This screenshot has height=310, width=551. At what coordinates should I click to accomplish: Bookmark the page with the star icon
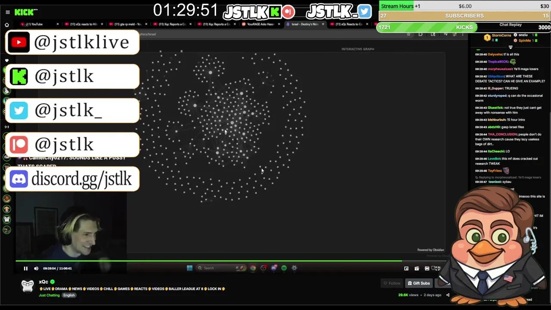(x=408, y=34)
